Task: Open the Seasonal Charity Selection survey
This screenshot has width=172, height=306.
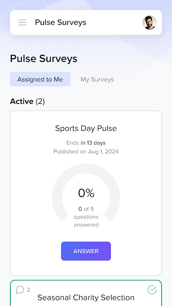Action: pyautogui.click(x=86, y=298)
